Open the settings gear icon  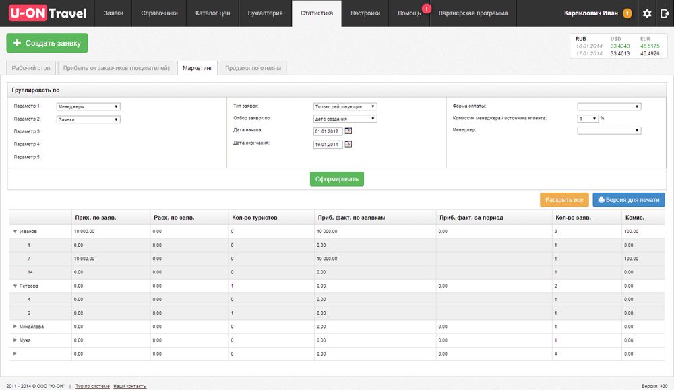[647, 13]
